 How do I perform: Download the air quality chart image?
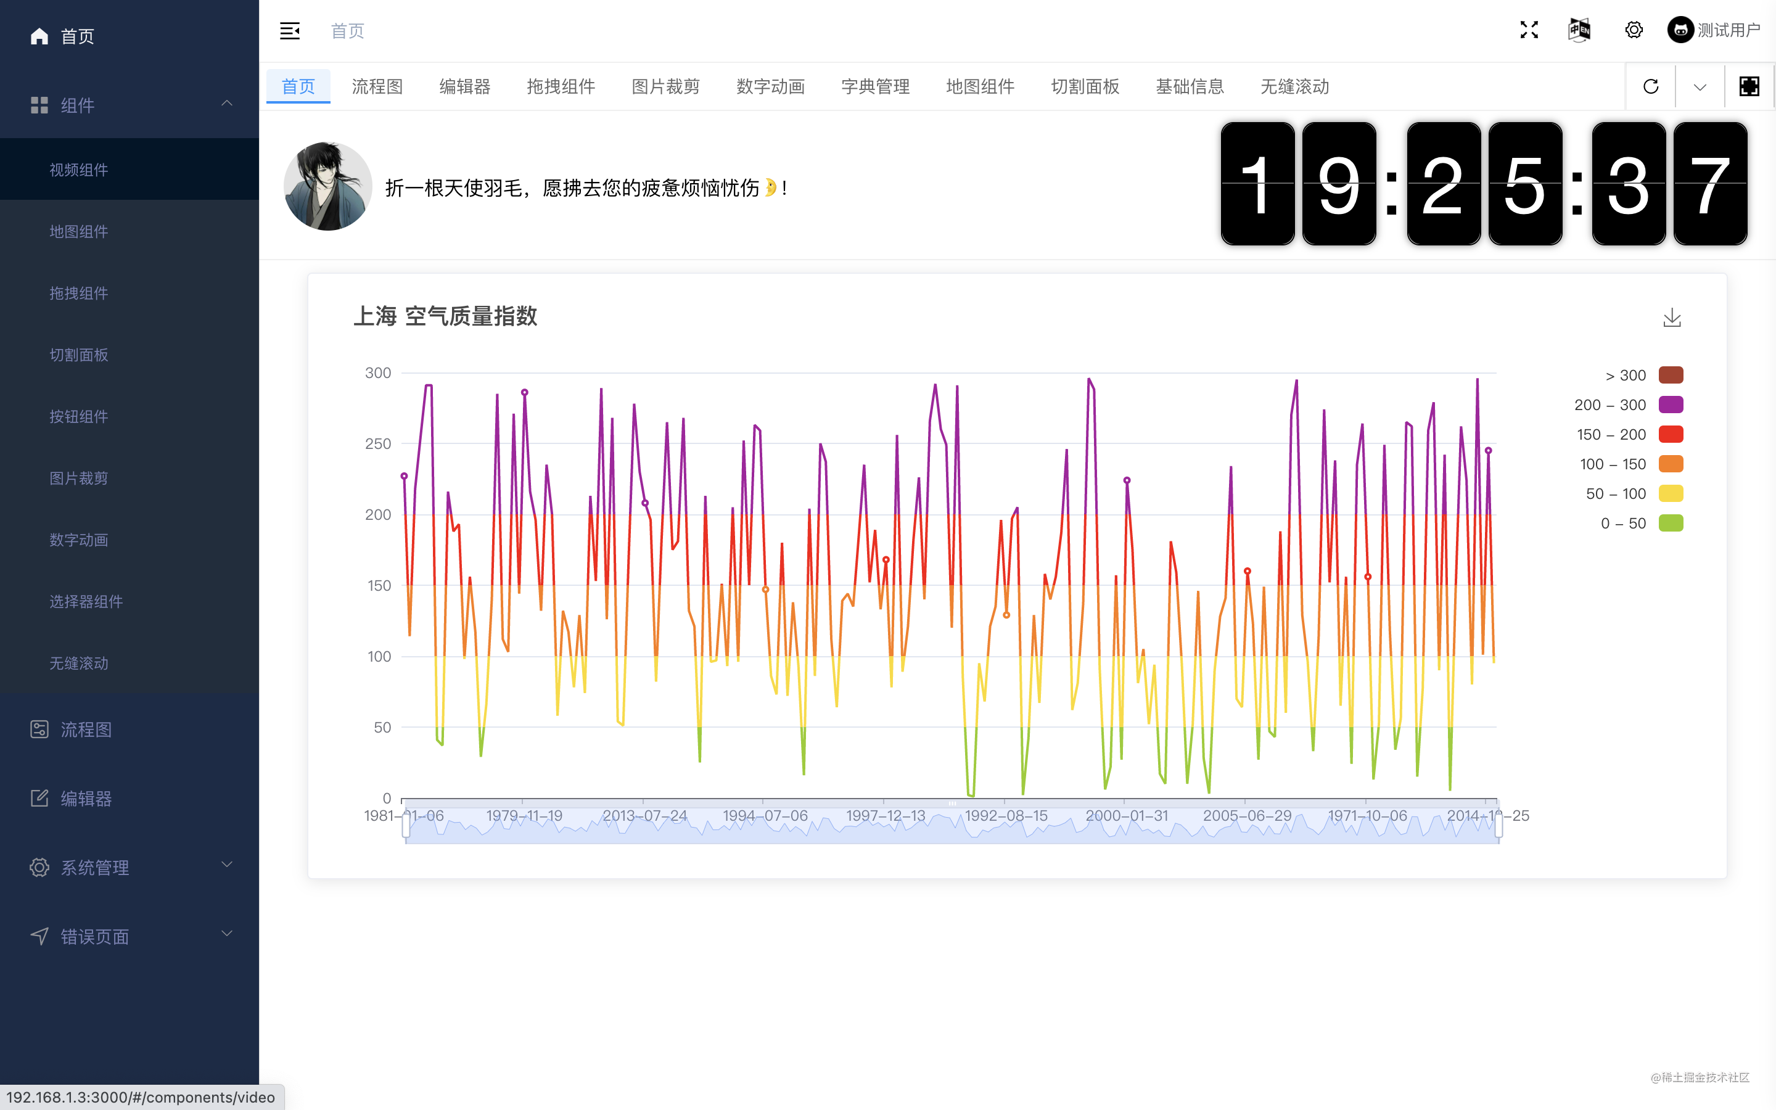(x=1672, y=317)
